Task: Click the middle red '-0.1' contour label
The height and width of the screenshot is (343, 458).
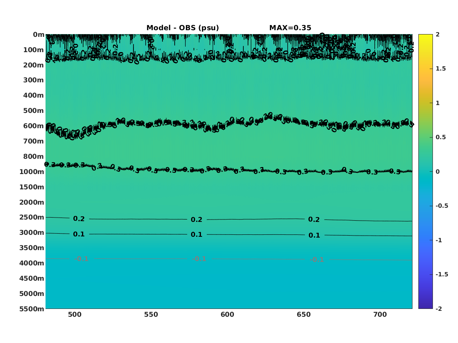Action: [x=199, y=259]
